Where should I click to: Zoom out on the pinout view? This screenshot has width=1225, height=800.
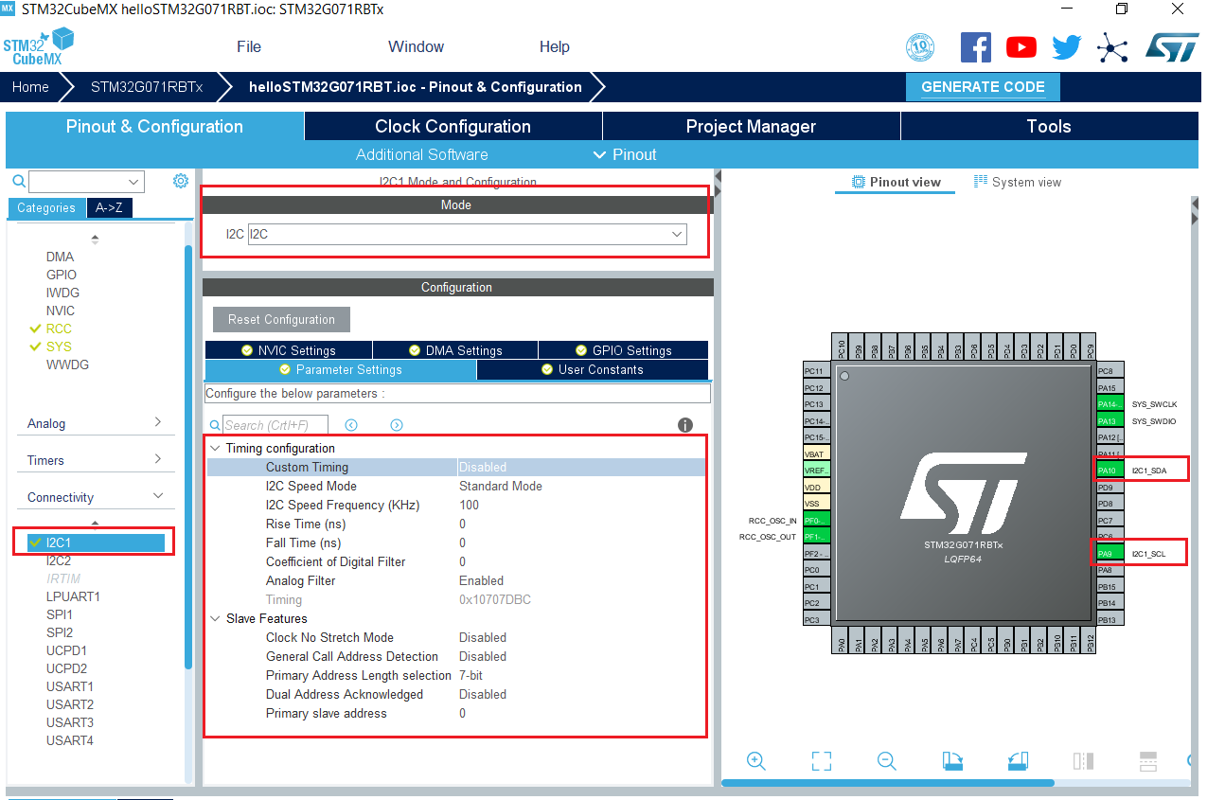click(886, 760)
